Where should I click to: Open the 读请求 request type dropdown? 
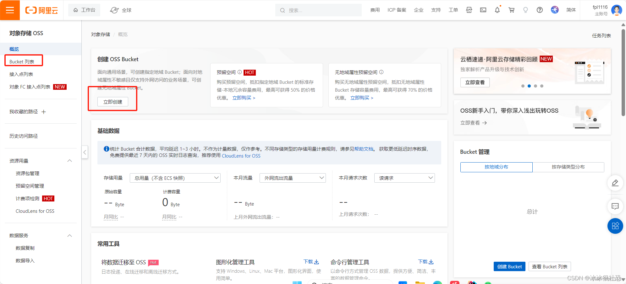404,178
